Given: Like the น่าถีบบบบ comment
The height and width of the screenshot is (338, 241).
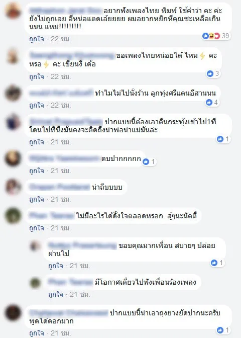Looking at the screenshot, I should 37,199.
